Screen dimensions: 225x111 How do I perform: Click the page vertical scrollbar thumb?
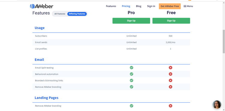(x=224, y=41)
